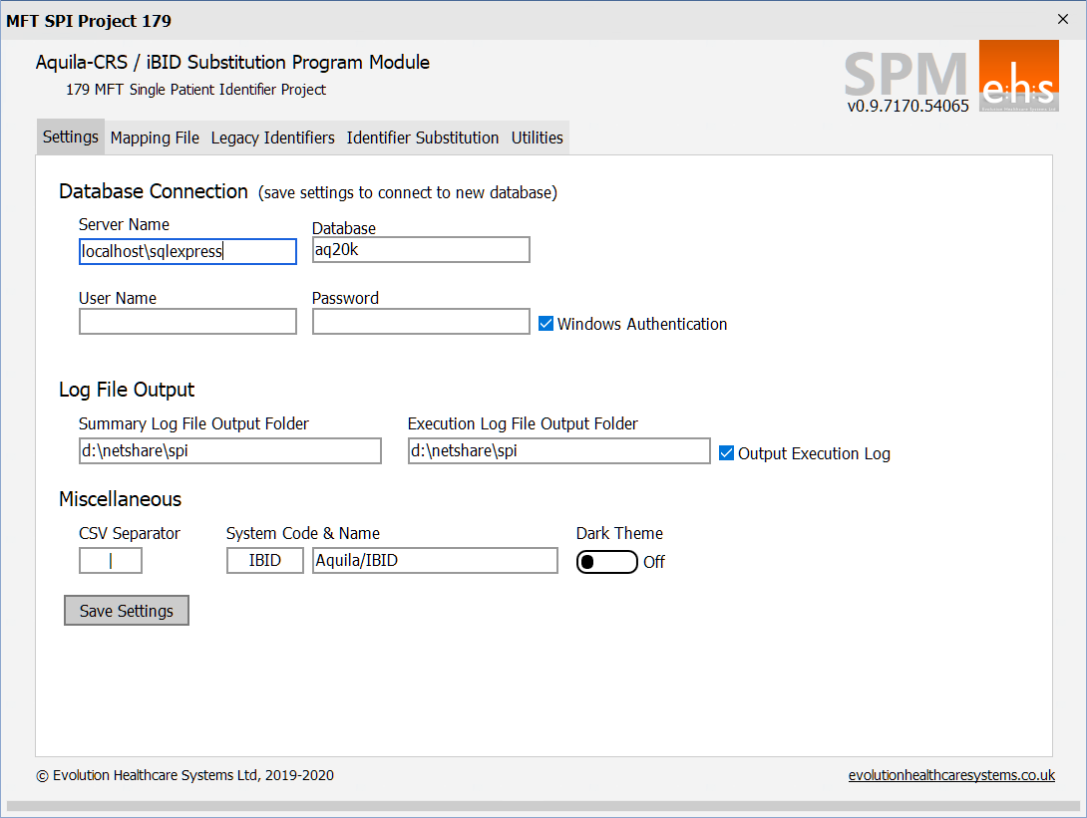Disable the Output Execution Log checkbox

tap(727, 453)
